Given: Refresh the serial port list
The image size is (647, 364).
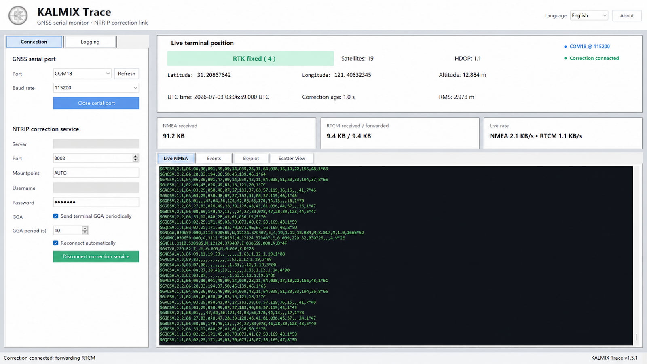Looking at the screenshot, I should tap(127, 74).
